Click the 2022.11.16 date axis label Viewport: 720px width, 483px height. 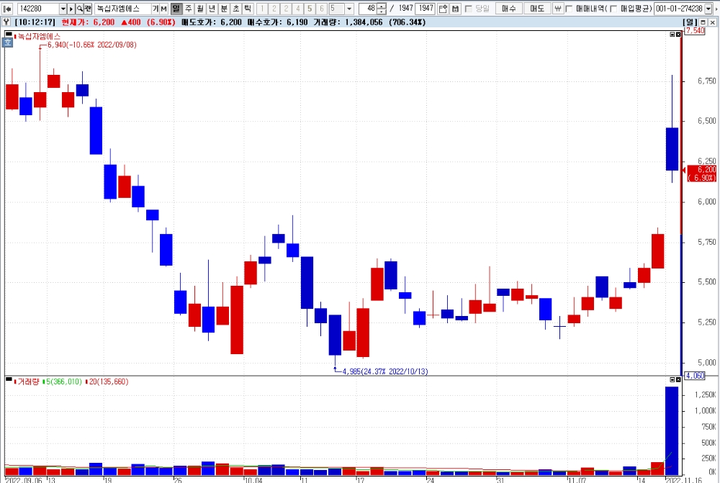(x=684, y=480)
